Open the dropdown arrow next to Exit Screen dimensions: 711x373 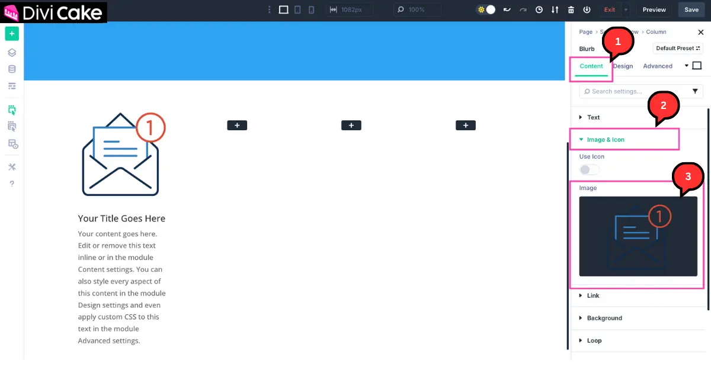tap(626, 9)
